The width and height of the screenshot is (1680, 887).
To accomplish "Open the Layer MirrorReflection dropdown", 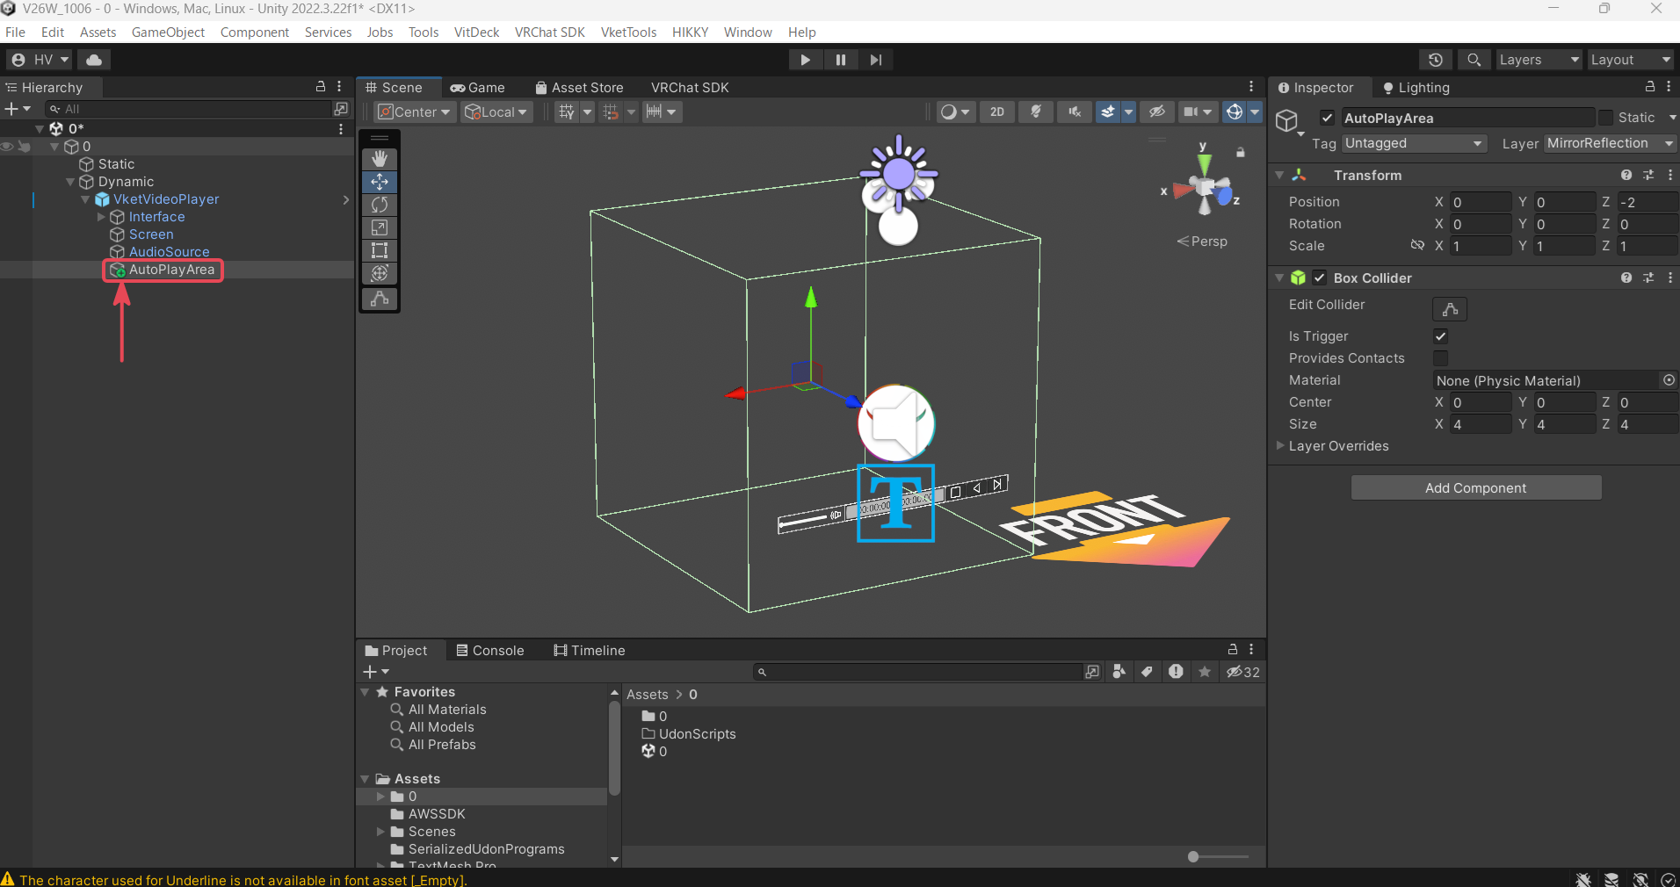I will 1610,143.
